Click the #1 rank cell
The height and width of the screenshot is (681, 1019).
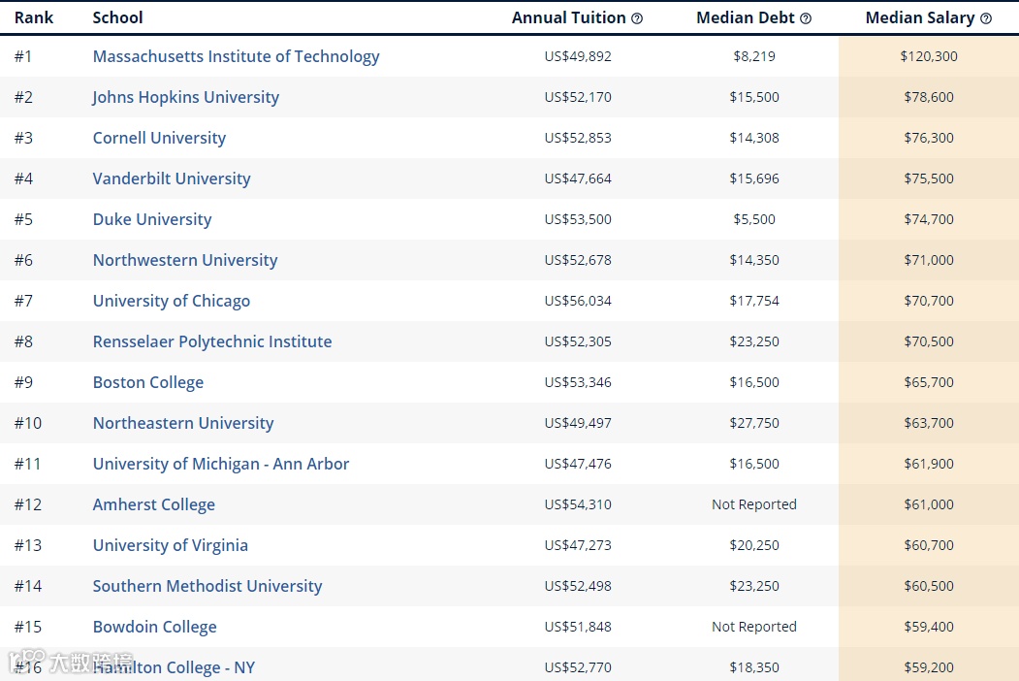pos(23,56)
